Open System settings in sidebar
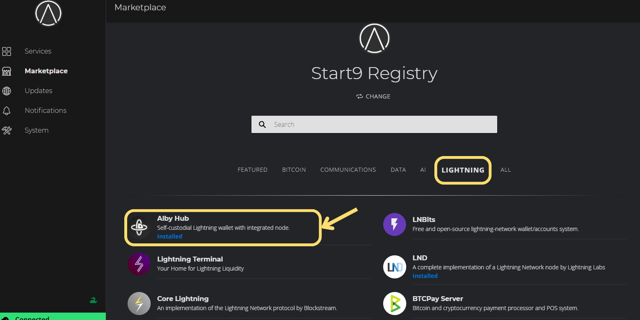 click(36, 130)
